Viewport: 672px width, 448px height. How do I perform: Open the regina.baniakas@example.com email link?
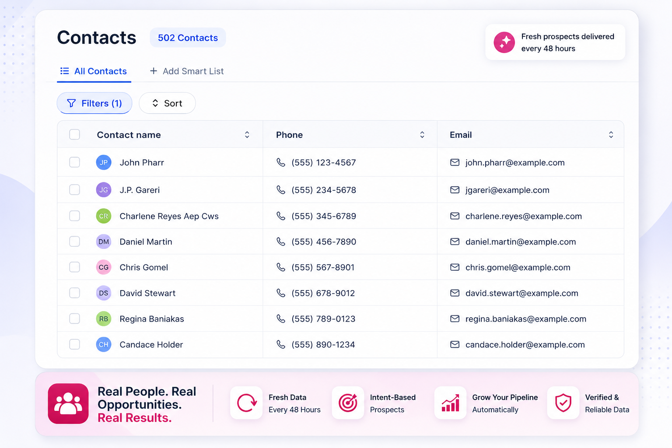(526, 319)
